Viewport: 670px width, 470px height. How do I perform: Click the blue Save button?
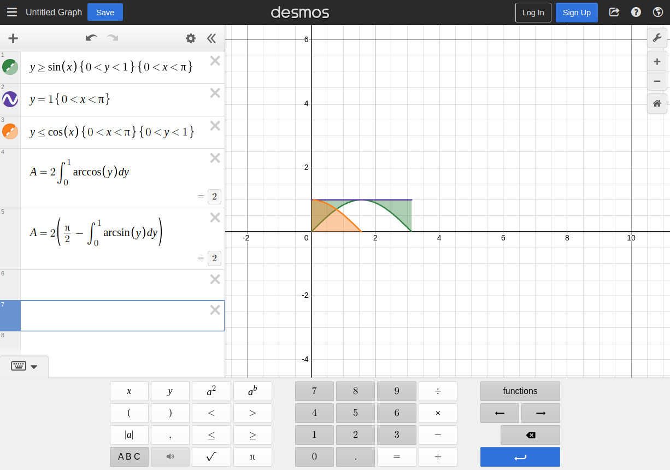tap(105, 12)
